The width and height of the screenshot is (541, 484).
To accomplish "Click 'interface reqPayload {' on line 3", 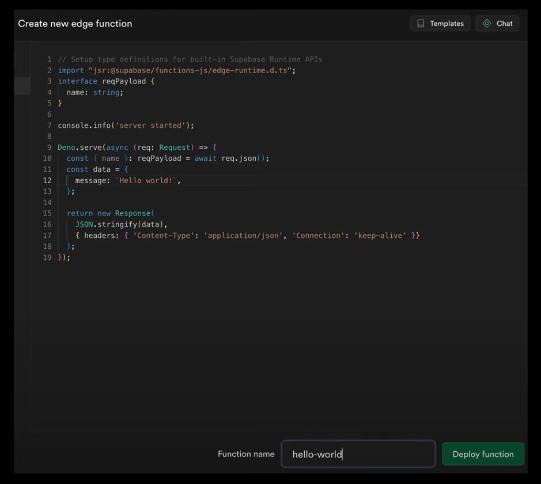I will pos(106,81).
